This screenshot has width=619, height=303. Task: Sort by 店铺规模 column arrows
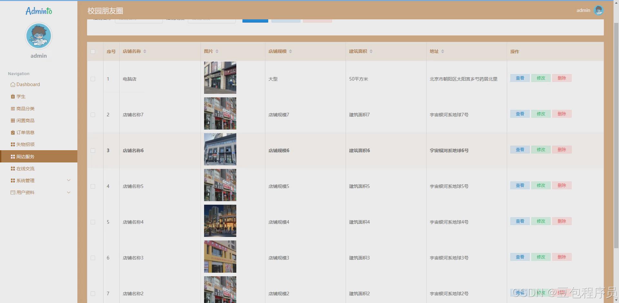pos(290,51)
